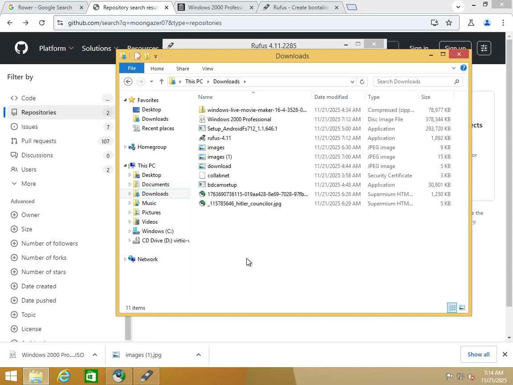Open the tab search dropdown in Chrome

tap(458, 7)
